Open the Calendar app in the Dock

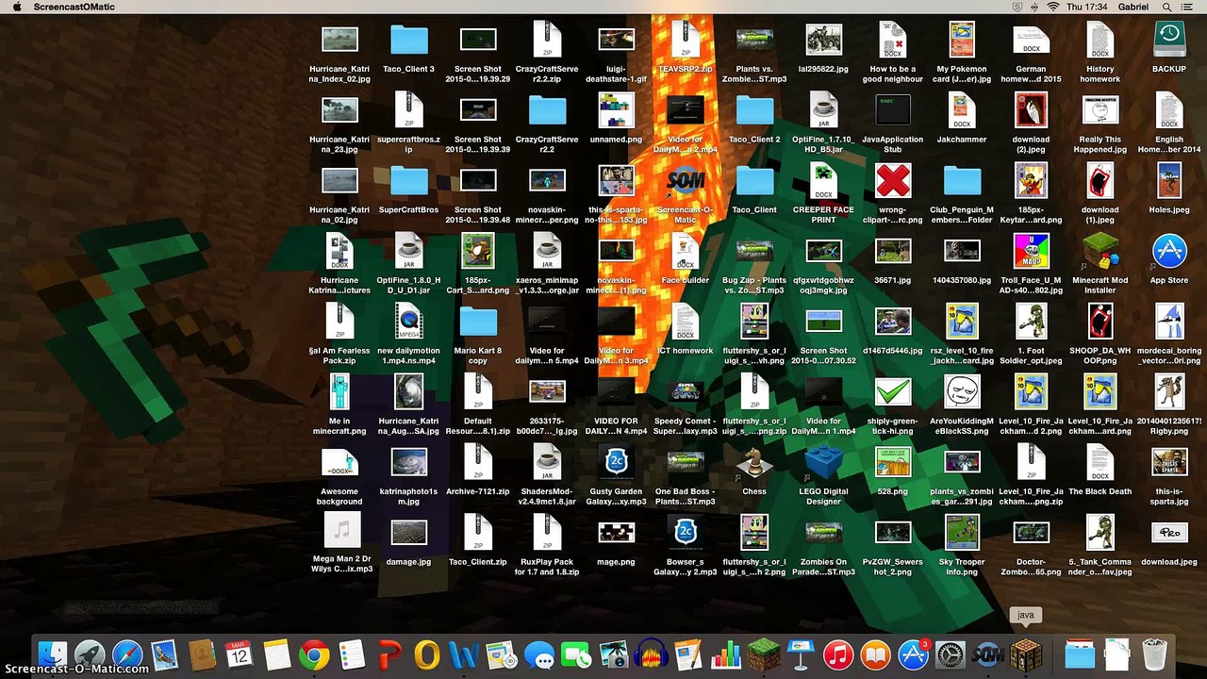(x=240, y=654)
